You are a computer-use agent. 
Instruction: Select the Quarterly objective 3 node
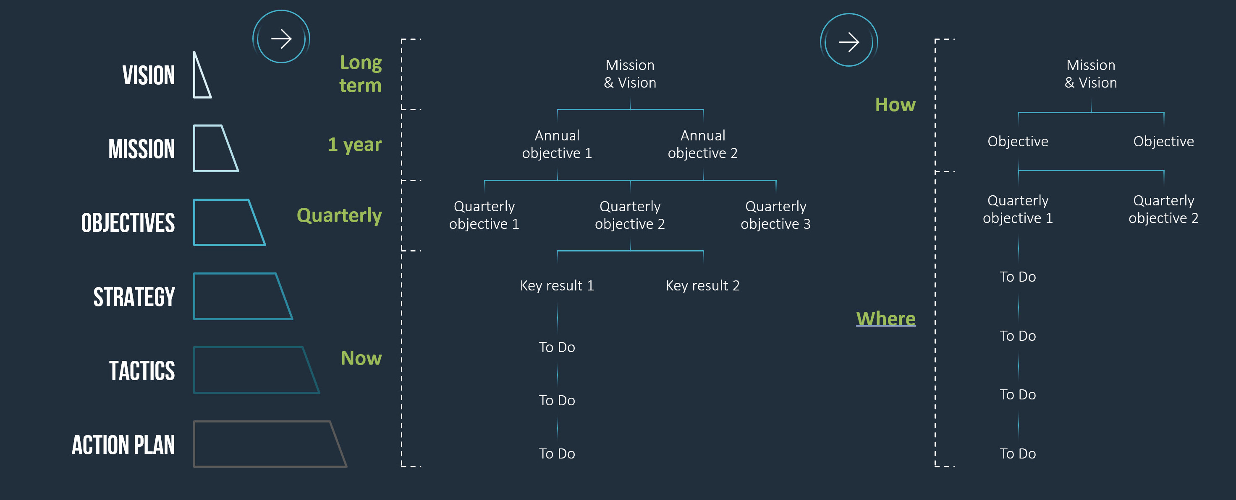point(775,215)
